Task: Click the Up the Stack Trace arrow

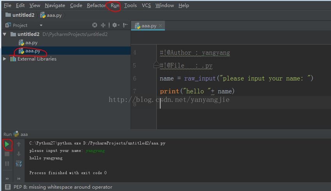Action: click(x=19, y=145)
